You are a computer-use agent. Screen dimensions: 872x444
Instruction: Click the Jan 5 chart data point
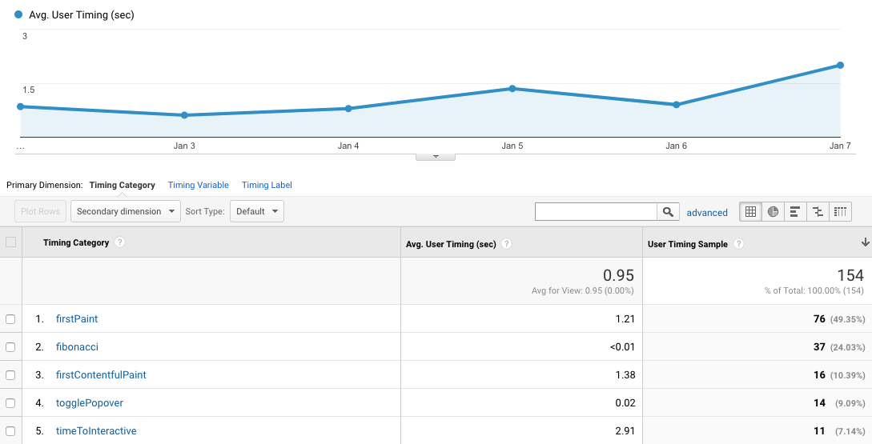click(x=512, y=88)
